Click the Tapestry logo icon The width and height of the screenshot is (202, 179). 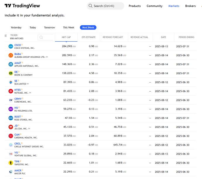click(x=11, y=163)
